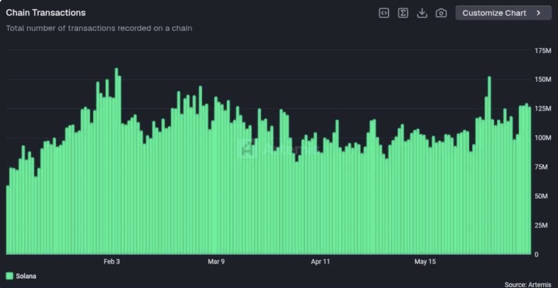Viewport: 558px width, 288px height.
Task: Click the 150M y-axis label
Action: pyautogui.click(x=543, y=79)
